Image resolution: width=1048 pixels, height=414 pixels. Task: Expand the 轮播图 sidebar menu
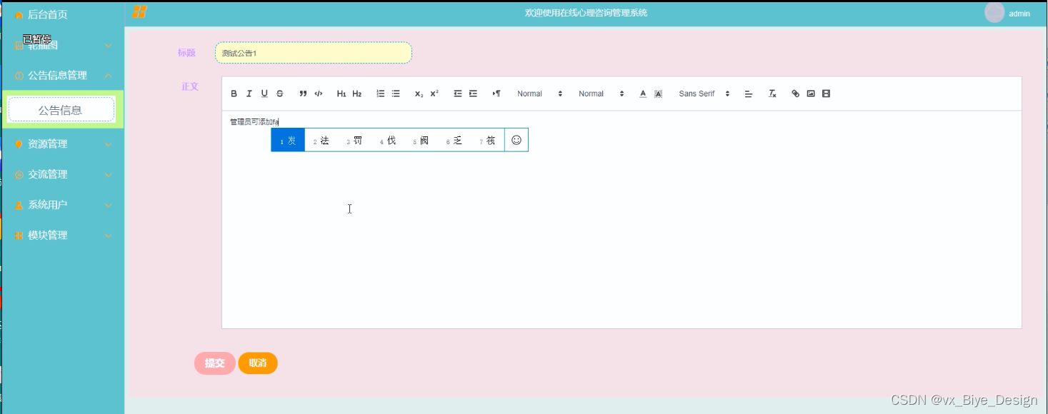(63, 45)
